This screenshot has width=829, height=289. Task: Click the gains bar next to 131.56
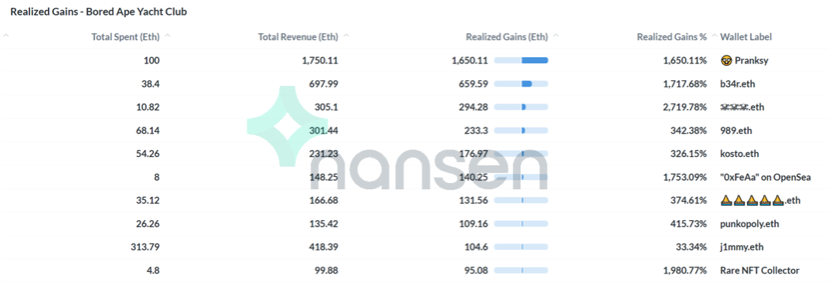pyautogui.click(x=520, y=200)
